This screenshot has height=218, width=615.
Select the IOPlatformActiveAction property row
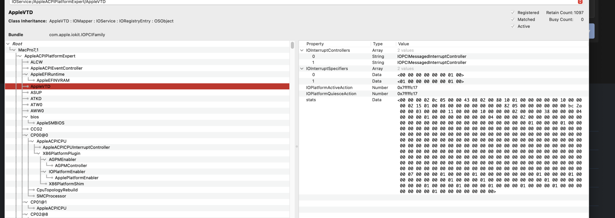point(443,88)
